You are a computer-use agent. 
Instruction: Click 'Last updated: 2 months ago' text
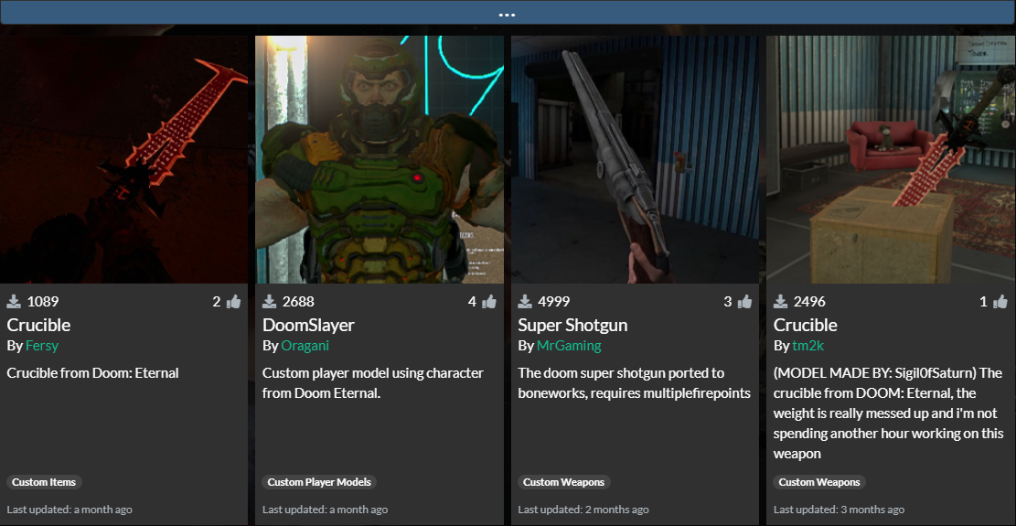(583, 510)
